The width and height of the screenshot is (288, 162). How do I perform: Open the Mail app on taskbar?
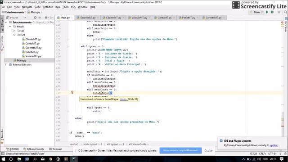click(43, 159)
